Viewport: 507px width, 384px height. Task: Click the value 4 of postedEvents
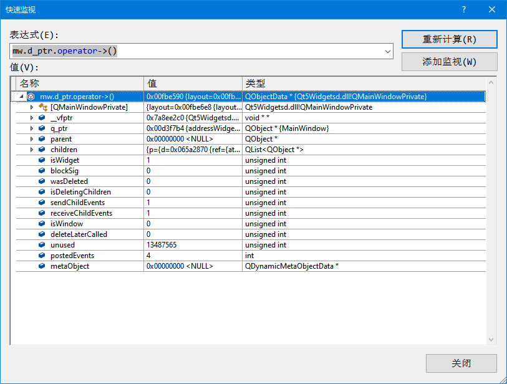(148, 256)
